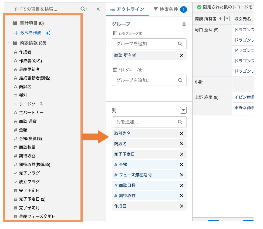263x229 pixels.
Task: Select 完了フラグ checkbox field
Action: click(29, 173)
